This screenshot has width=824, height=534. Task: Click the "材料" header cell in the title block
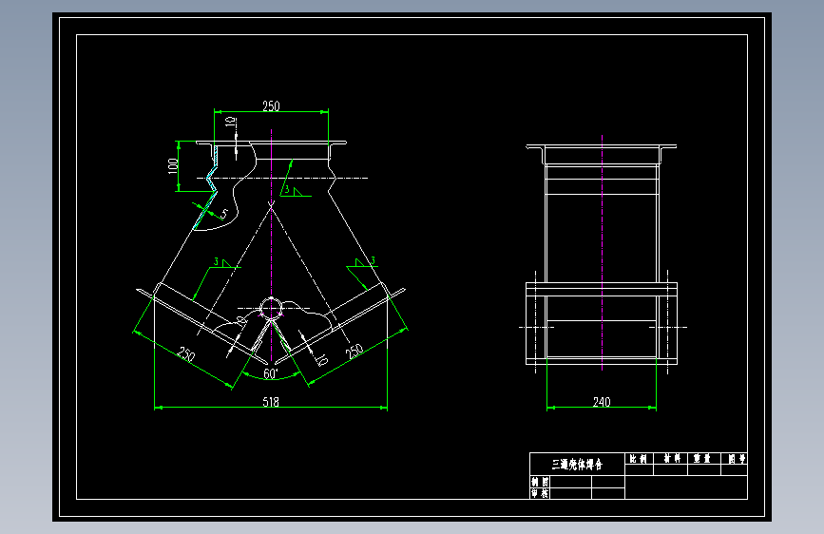pyautogui.click(x=671, y=459)
